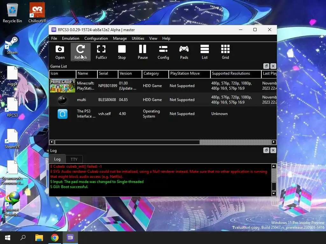The height and width of the screenshot is (244, 326).
Task: Click game list scroll left arrow
Action: (52, 142)
